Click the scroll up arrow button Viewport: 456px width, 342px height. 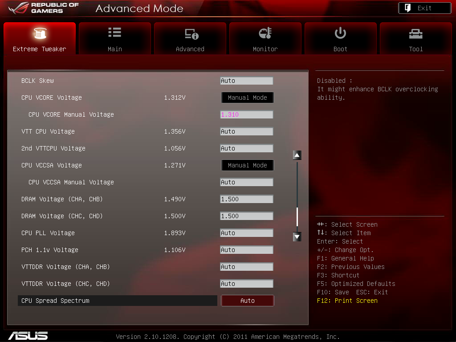click(x=297, y=155)
